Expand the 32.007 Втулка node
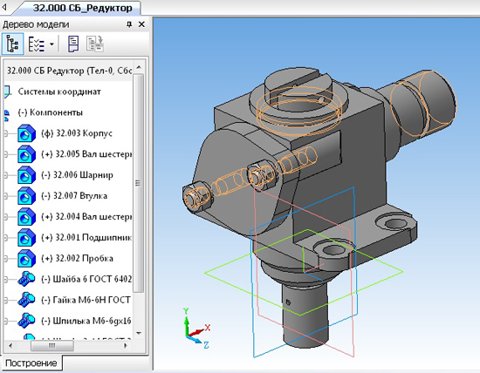480x373 pixels. click(6, 196)
